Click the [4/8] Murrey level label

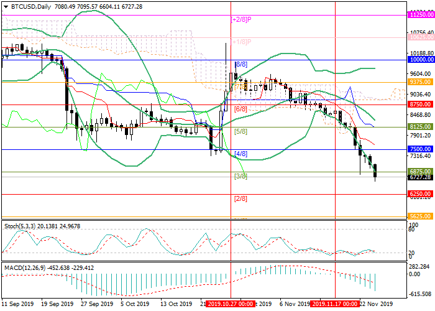coord(241,154)
